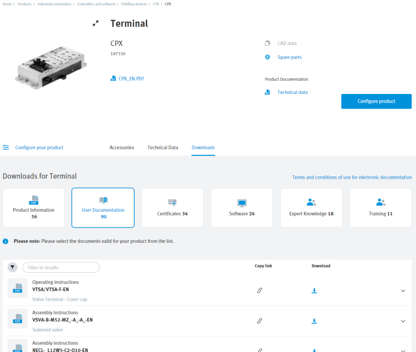This screenshot has height=352, width=416.
Task: Click the Configure your product link
Action: tap(39, 147)
